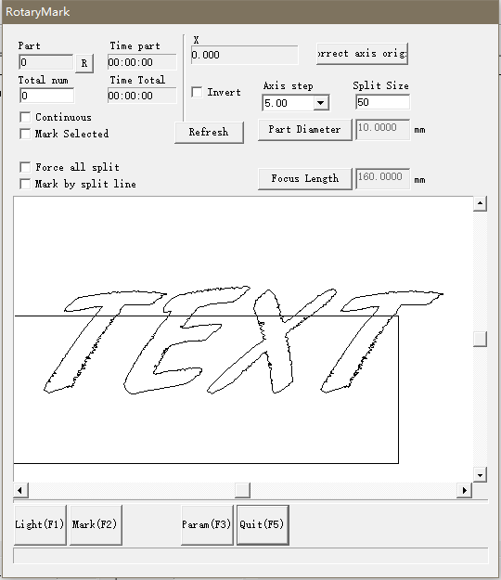Click the Mark(F2) button
The width and height of the screenshot is (501, 580).
point(96,524)
